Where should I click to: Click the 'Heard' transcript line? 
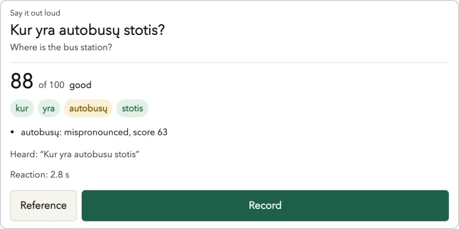[75, 154]
